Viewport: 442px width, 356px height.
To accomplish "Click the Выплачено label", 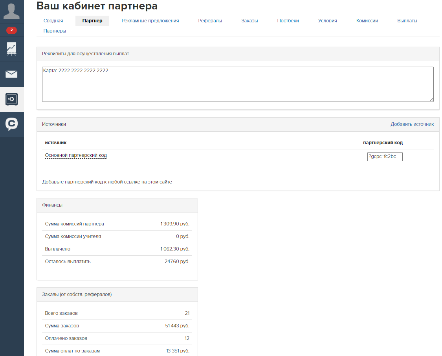I will click(x=57, y=249).
